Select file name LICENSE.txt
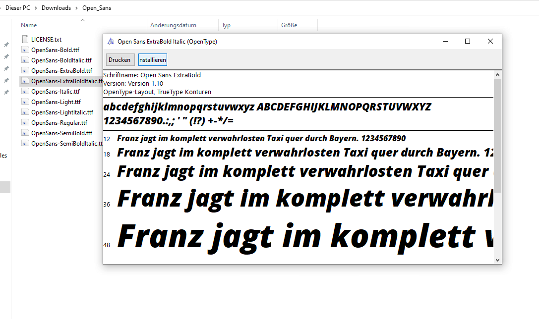539x319 pixels. 47,40
